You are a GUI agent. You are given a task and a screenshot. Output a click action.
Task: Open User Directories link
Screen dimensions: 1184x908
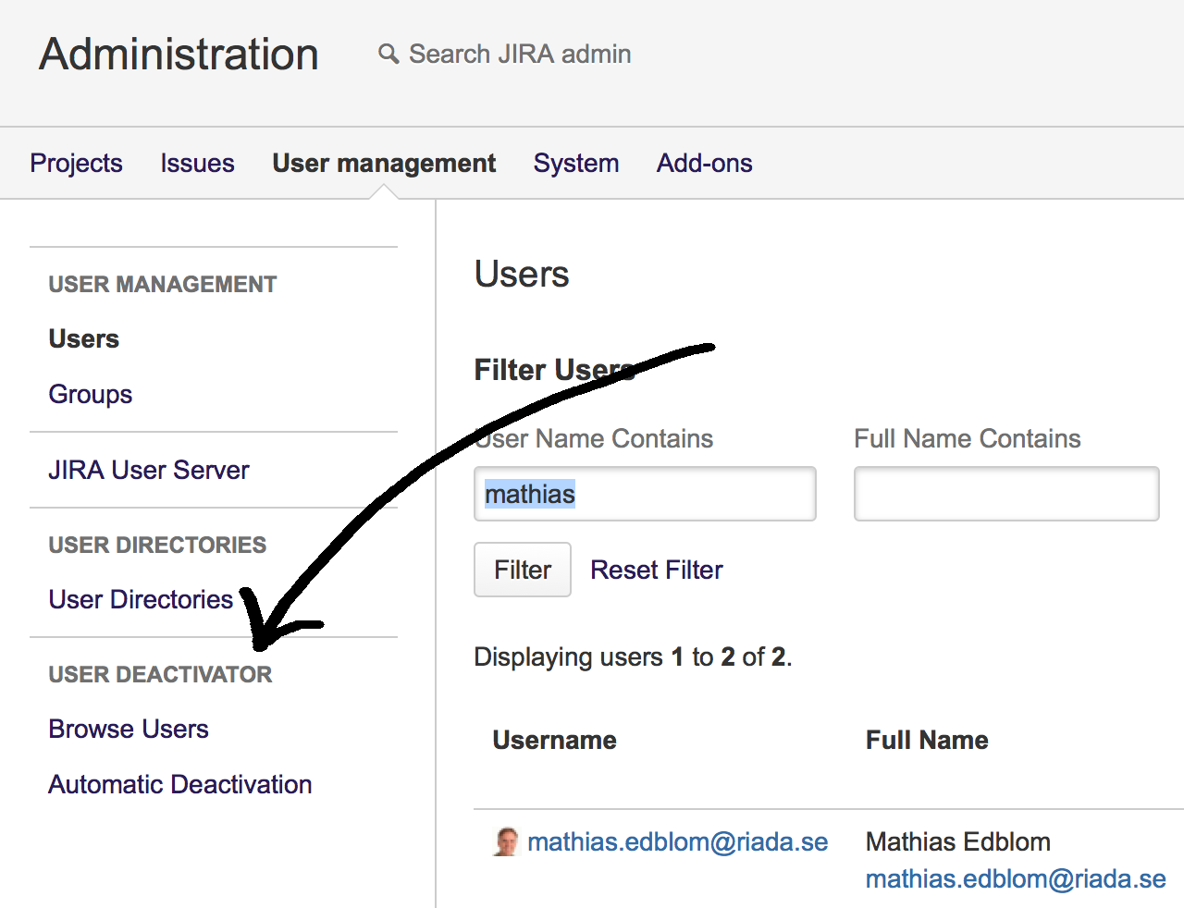tap(141, 599)
